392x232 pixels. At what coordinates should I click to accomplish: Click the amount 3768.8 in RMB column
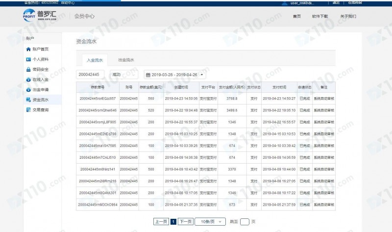[232, 99]
